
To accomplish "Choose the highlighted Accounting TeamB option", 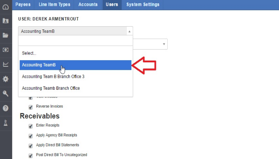I will (x=75, y=65).
